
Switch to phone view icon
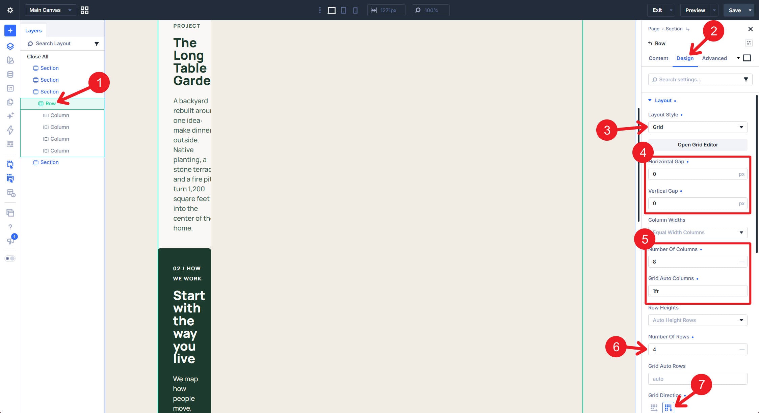coord(355,10)
